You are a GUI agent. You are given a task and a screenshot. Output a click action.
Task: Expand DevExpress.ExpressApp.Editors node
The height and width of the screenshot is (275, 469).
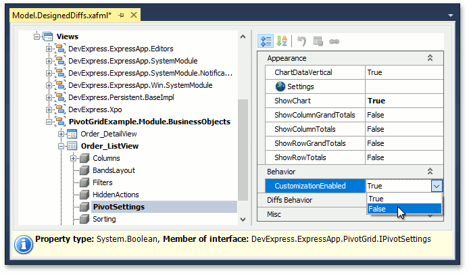coord(49,49)
